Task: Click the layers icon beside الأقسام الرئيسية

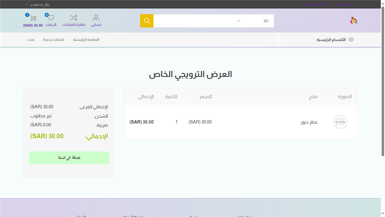Action: (351, 40)
